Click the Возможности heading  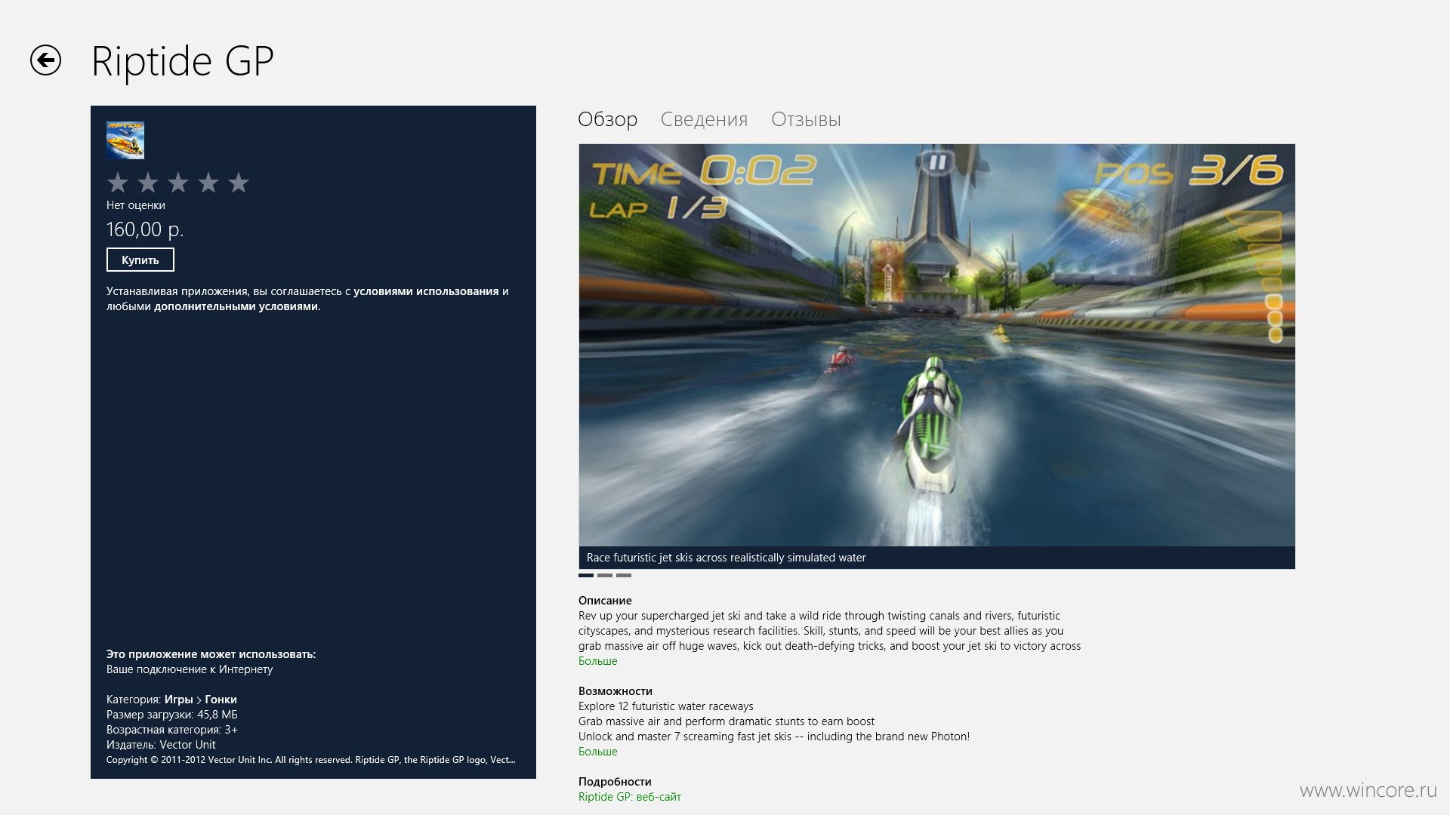[x=615, y=691]
